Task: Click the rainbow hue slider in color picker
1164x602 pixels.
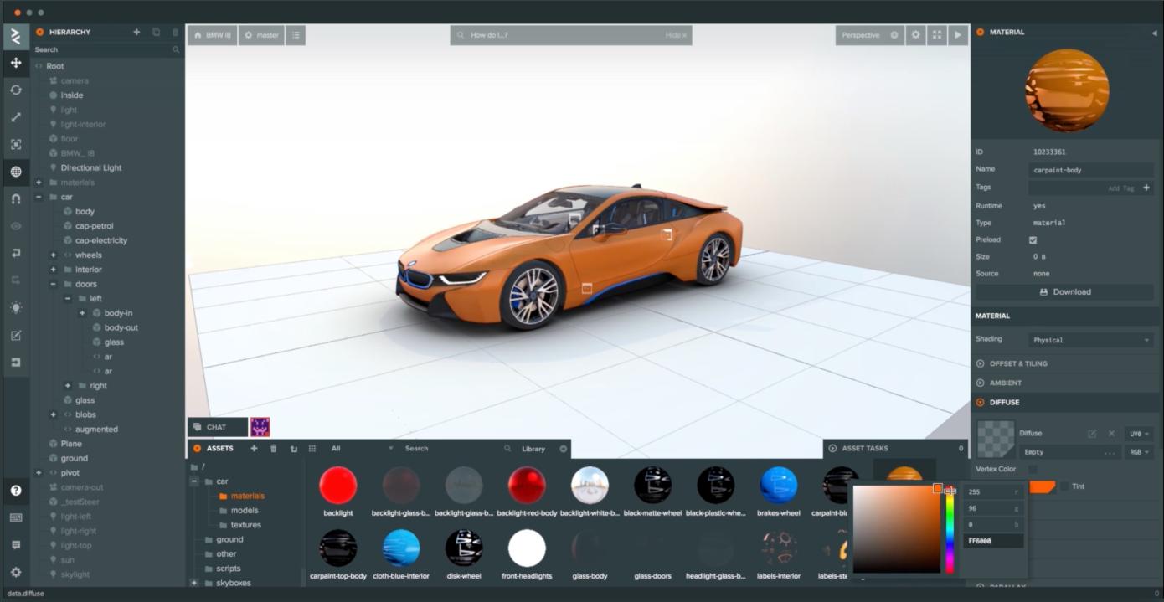Action: point(949,530)
